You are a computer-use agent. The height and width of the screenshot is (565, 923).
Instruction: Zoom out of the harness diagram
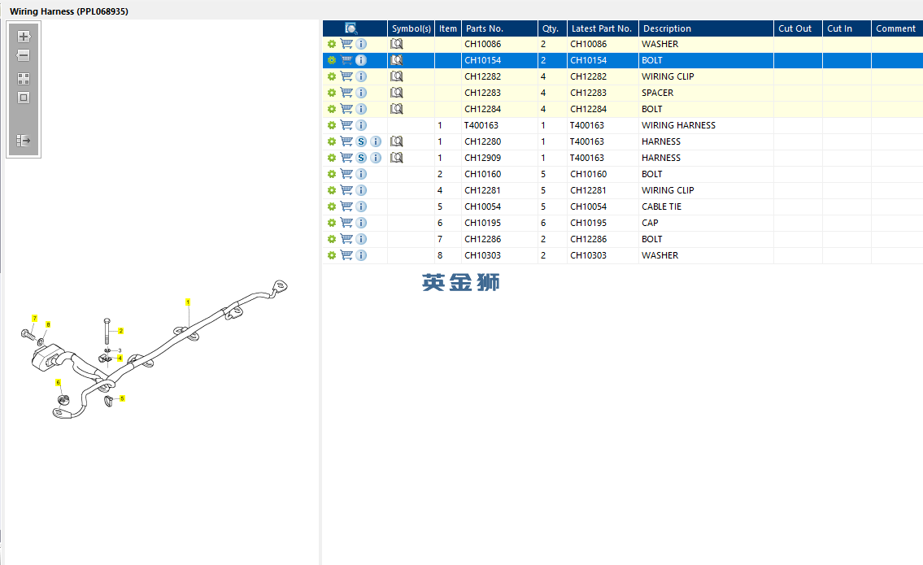(24, 56)
